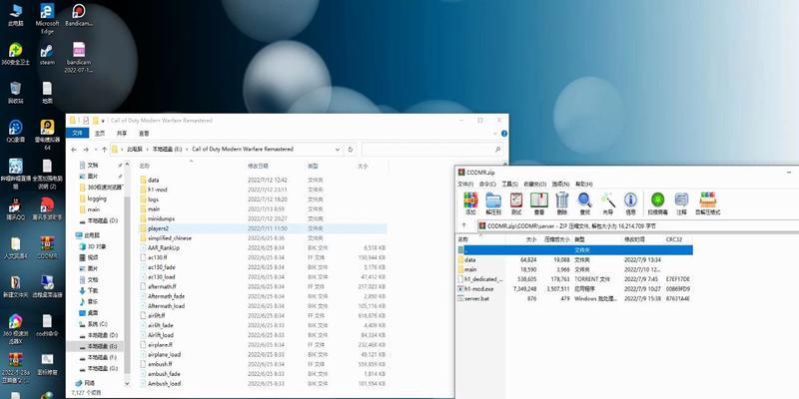Expand the 本地磁盘 (E:) breadcrumb chevron
The image size is (799, 399).
187,150
